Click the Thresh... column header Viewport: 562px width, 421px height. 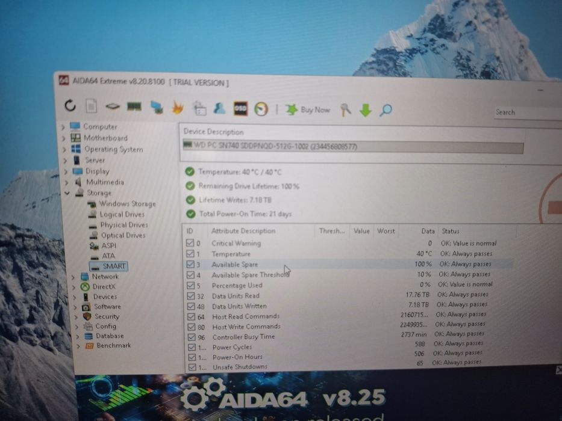(x=331, y=232)
